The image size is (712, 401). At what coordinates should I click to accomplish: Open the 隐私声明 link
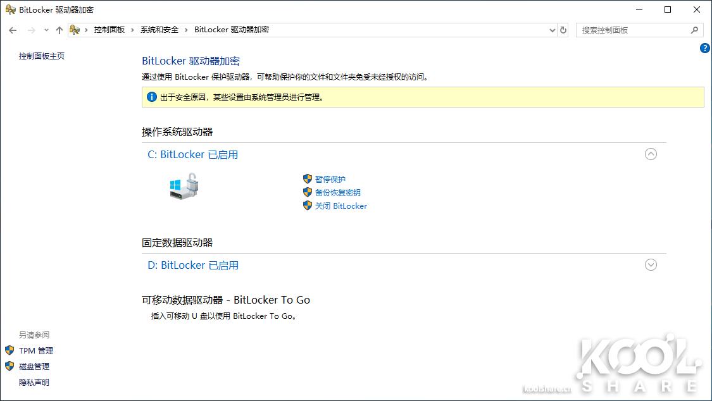tap(35, 382)
